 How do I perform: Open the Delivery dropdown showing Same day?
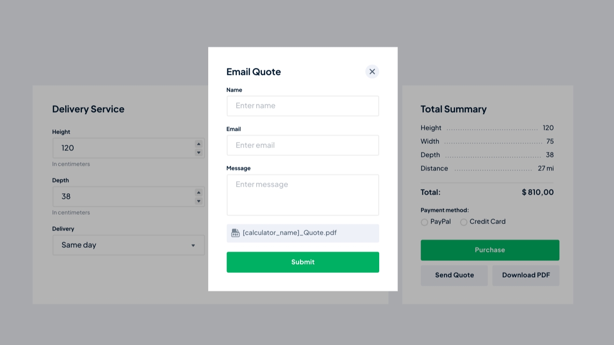(x=129, y=245)
